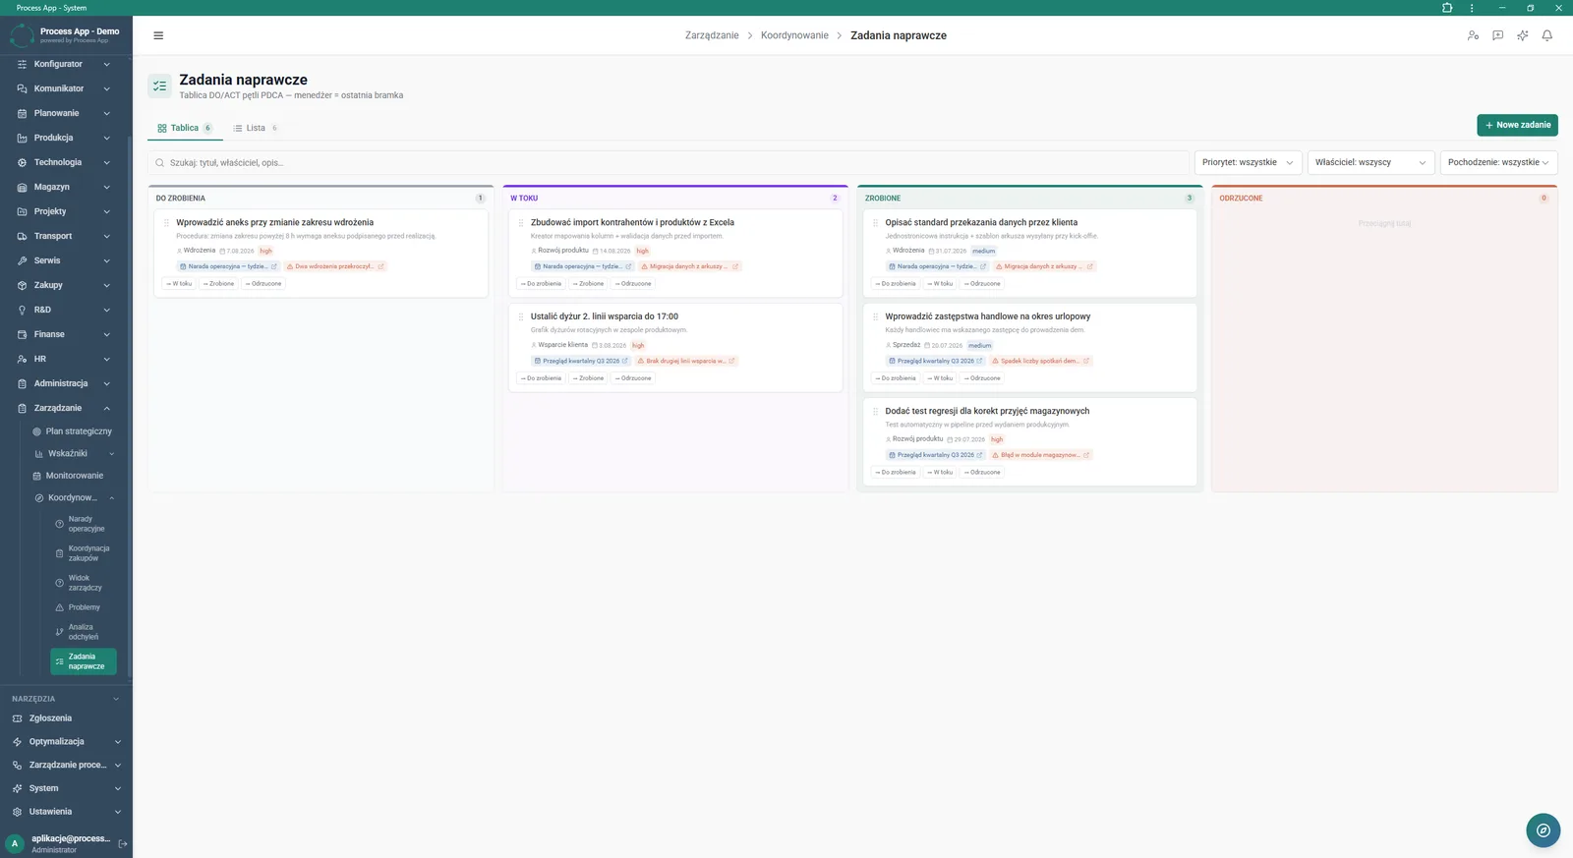Open external link icon on 'Błąd w module magazynow' tag
Image resolution: width=1573 pixels, height=858 pixels.
[x=1086, y=455]
